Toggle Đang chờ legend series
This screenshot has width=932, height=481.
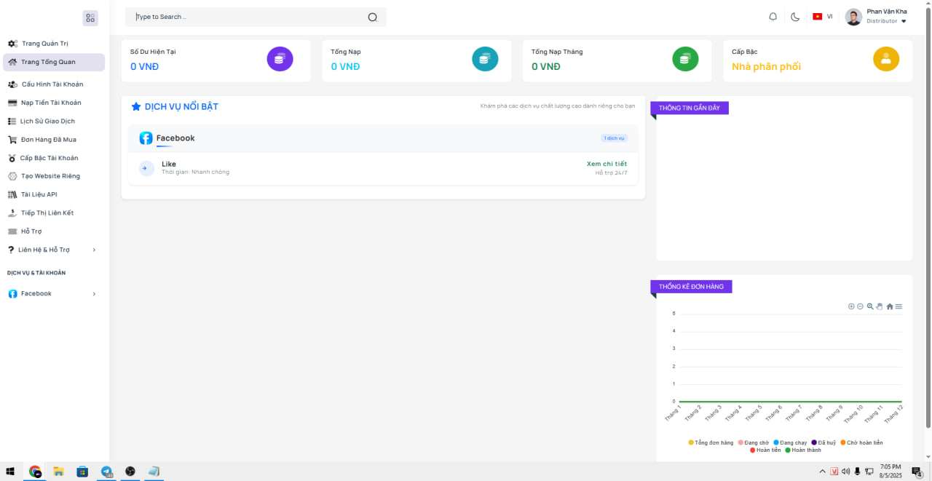(x=754, y=442)
